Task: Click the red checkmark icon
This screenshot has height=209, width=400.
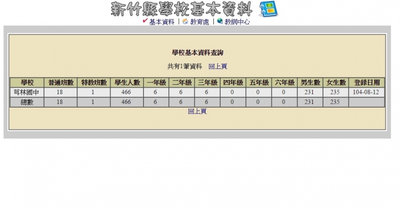Action: click(x=145, y=21)
